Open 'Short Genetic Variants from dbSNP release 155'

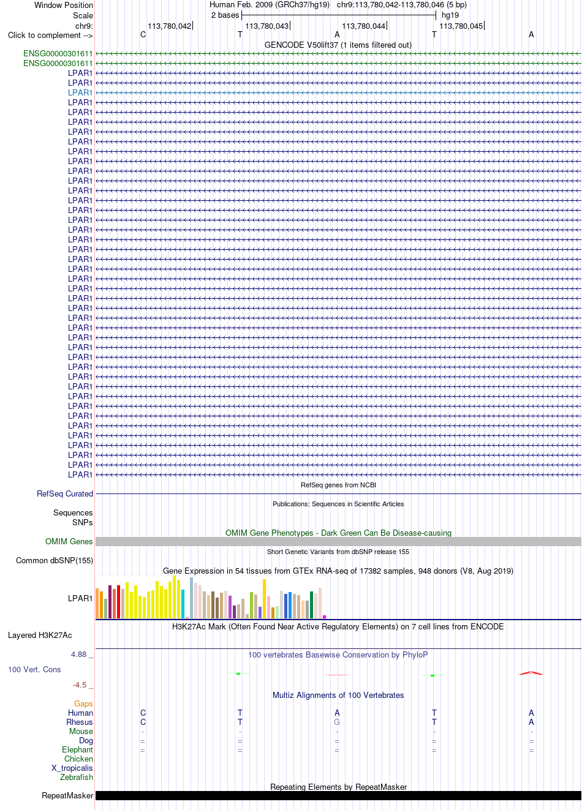click(x=338, y=552)
